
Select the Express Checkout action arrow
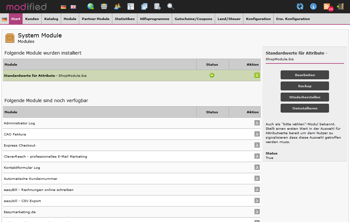(257, 145)
